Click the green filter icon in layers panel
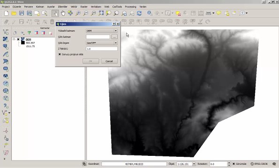279x168 pixels. click(x=29, y=33)
